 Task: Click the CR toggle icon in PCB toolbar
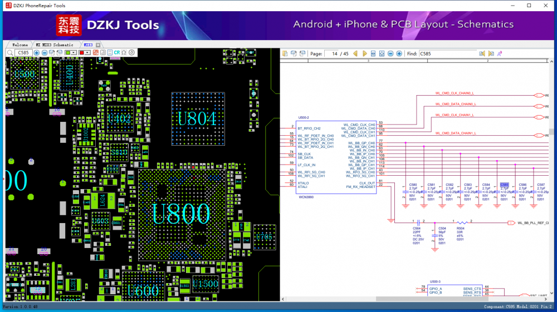[x=117, y=53]
